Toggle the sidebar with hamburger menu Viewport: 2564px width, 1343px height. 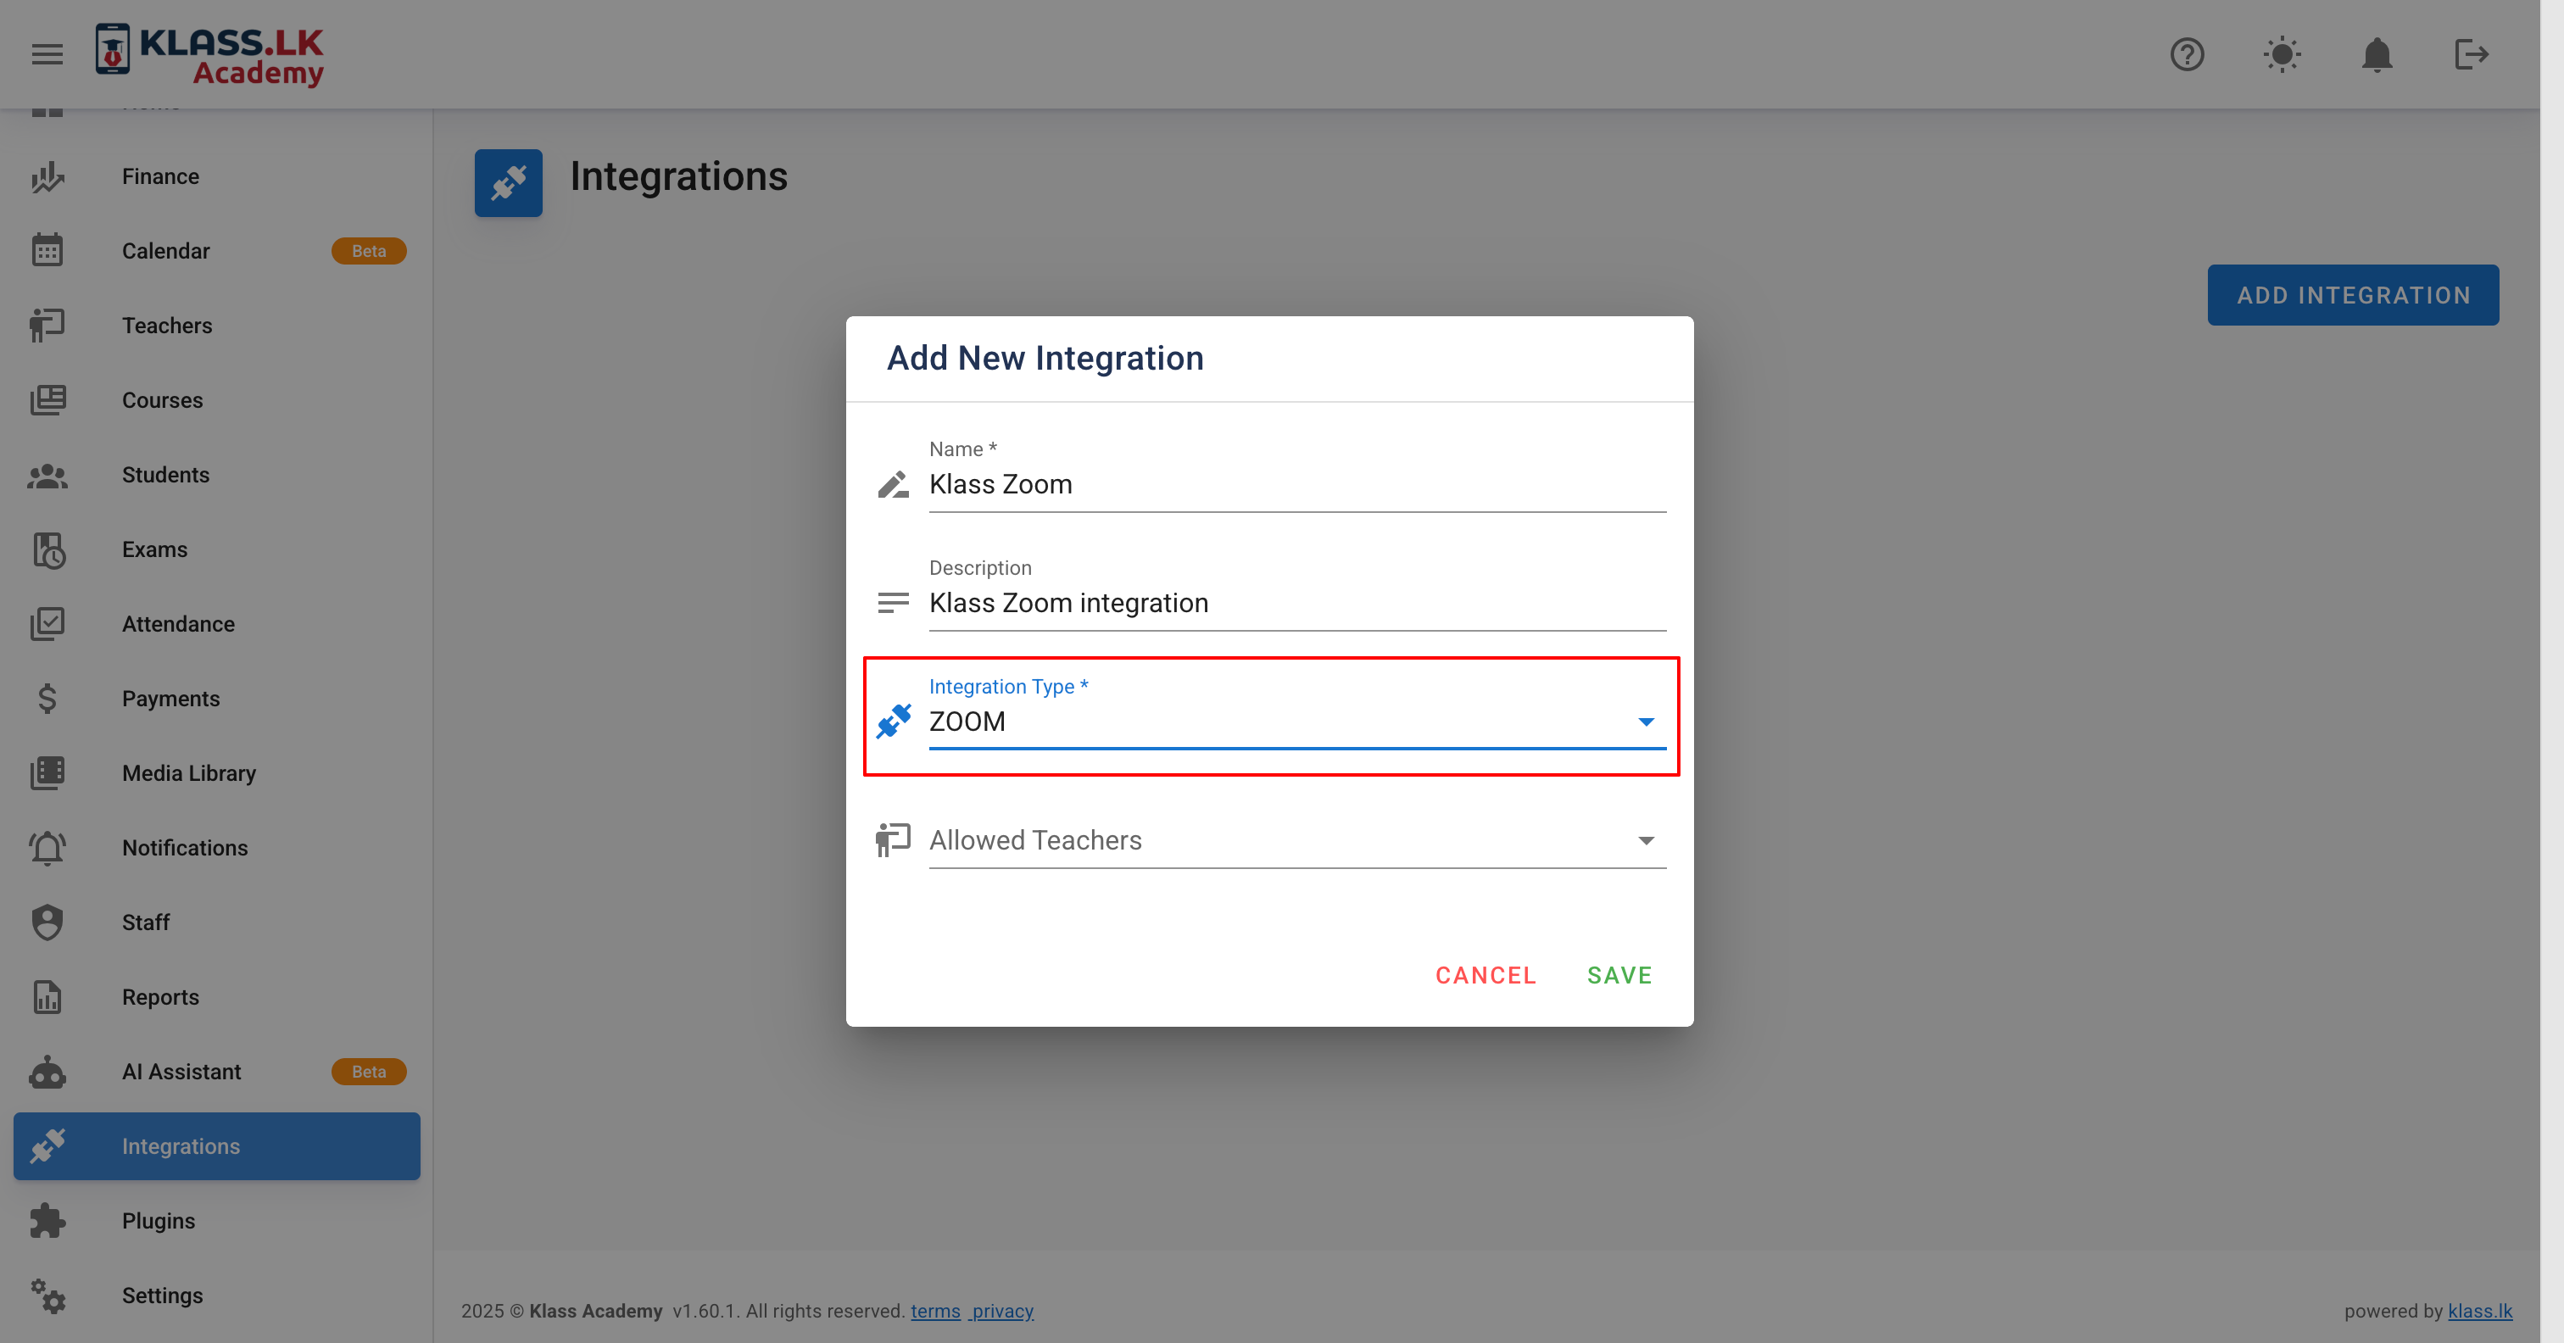46,53
